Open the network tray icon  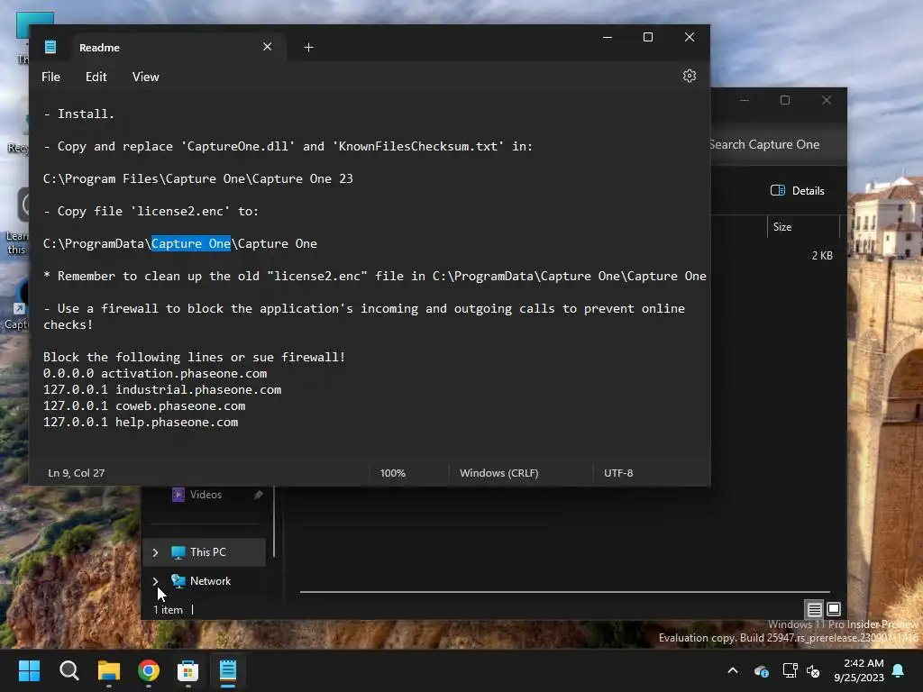click(x=790, y=670)
